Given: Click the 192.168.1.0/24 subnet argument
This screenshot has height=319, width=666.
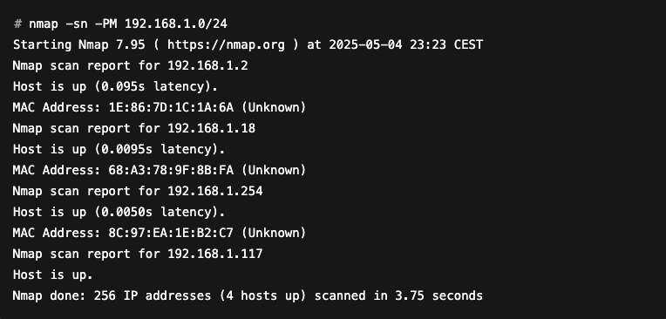Looking at the screenshot, I should (x=176, y=24).
